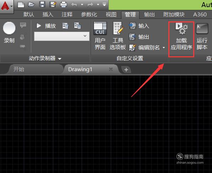Screen dimensions: 212x173
Task: Expand the 编辑别名 dropdown arrow
Action: (164, 48)
